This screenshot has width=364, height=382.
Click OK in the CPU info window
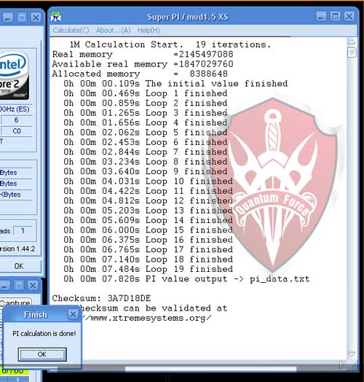point(19,266)
